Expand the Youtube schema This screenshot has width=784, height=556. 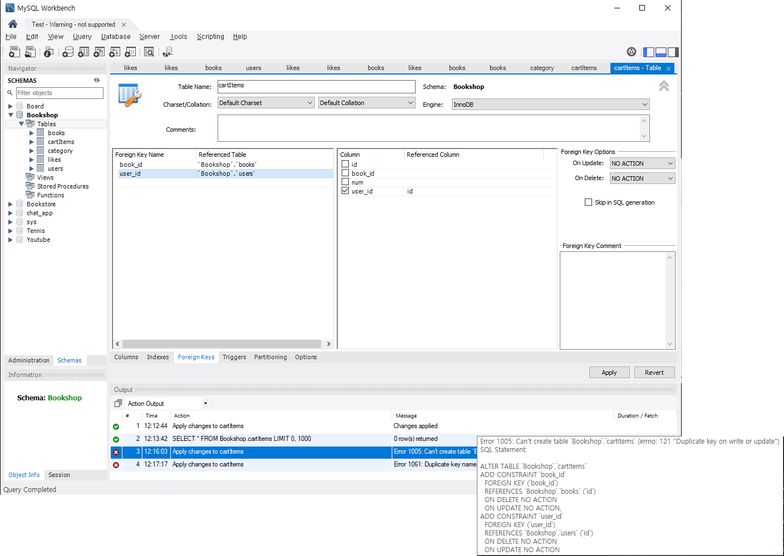coord(10,240)
